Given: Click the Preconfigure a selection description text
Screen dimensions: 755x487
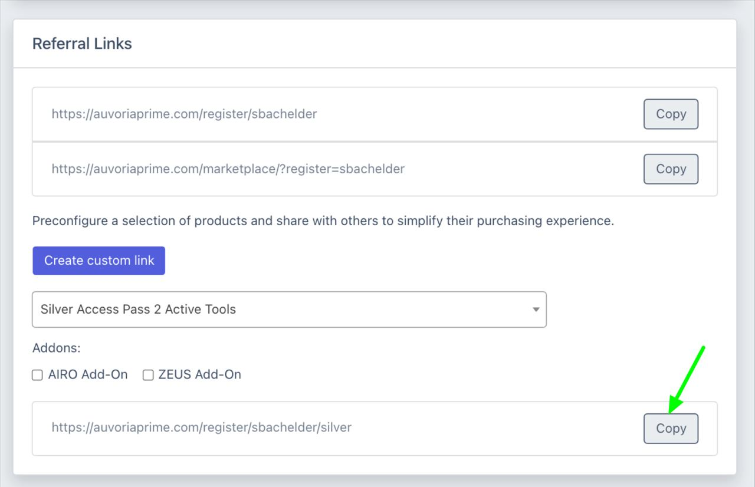Looking at the screenshot, I should coord(323,221).
